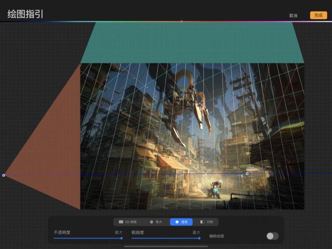Click the symmetry half-square icon

coord(202,222)
